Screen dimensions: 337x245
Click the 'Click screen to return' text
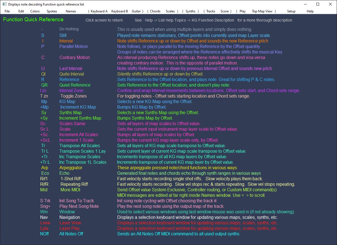(x=104, y=20)
